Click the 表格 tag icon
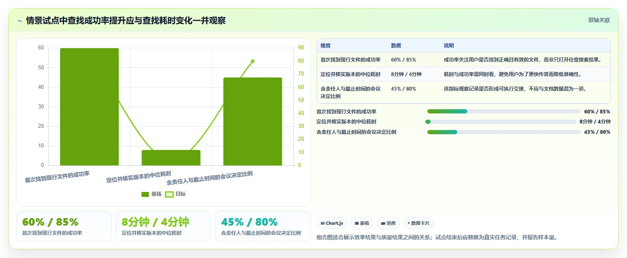Image resolution: width=627 pixels, height=258 pixels. click(357, 224)
